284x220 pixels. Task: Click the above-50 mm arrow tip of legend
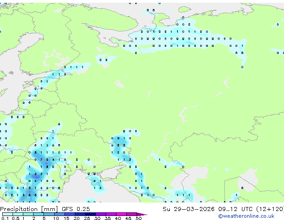[142, 214]
